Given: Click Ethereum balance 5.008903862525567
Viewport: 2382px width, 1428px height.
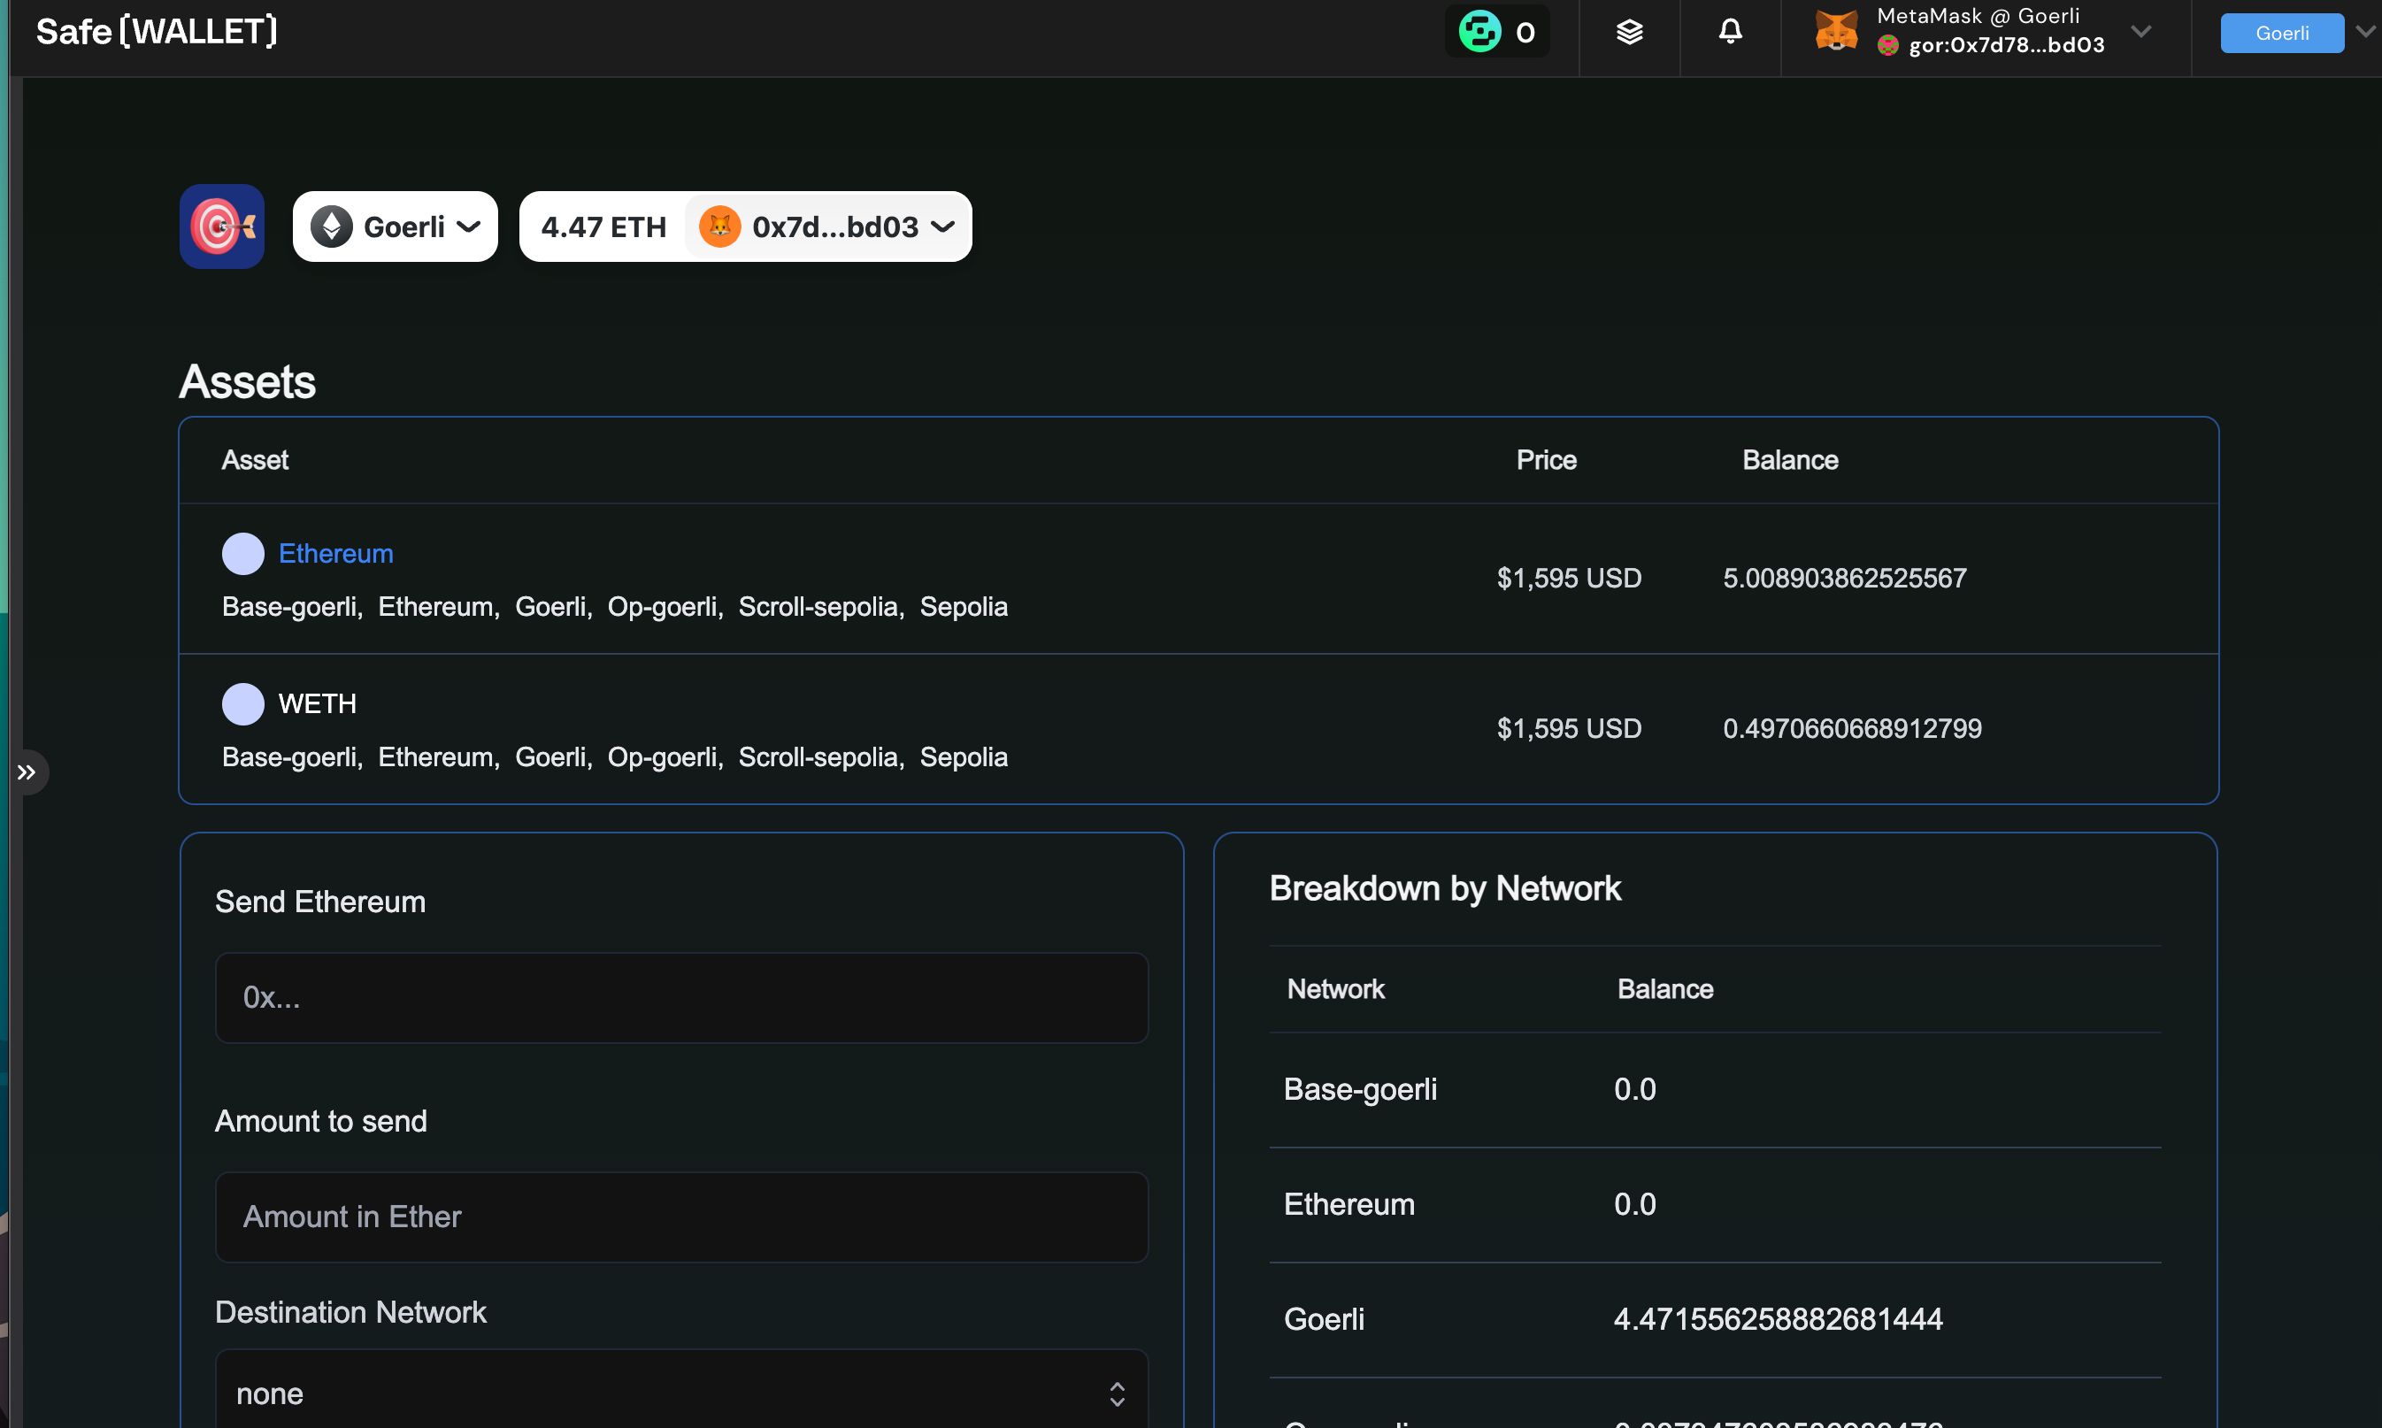Looking at the screenshot, I should point(1845,579).
